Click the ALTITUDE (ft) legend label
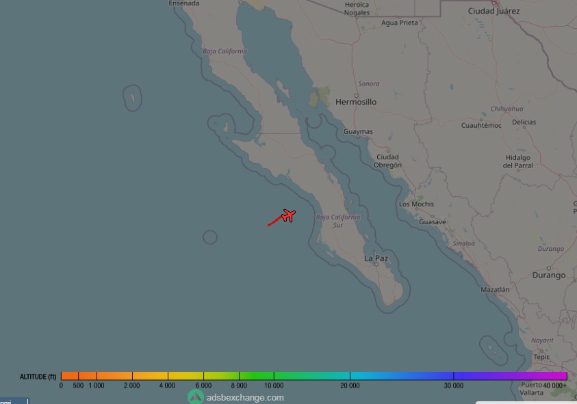Viewport: 577px width, 404px height. [38, 377]
